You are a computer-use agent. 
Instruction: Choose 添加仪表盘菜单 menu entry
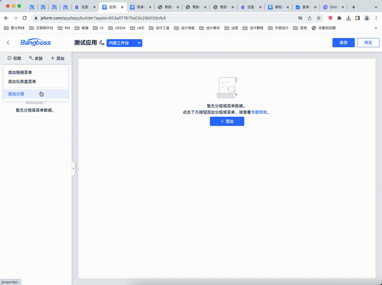22,82
